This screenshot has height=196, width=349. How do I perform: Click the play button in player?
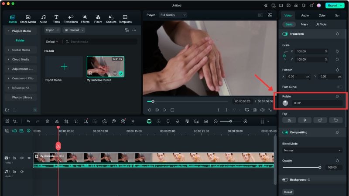click(x=165, y=110)
